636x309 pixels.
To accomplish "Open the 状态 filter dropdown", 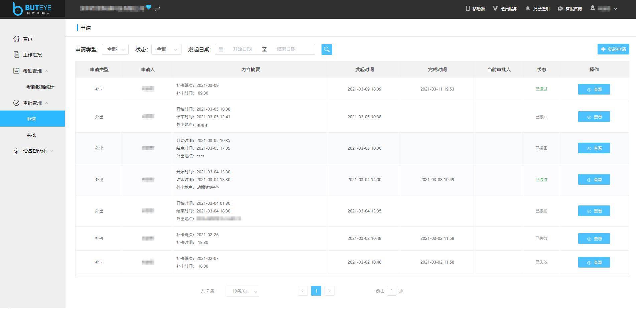I will tap(166, 49).
